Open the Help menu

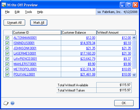[40, 12]
